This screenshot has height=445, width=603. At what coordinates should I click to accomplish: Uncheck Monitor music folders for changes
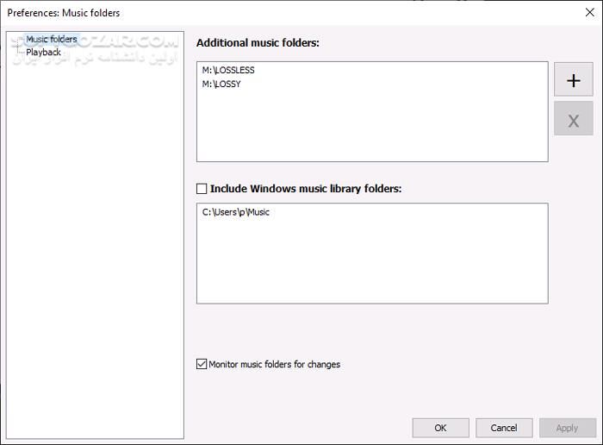(x=202, y=364)
